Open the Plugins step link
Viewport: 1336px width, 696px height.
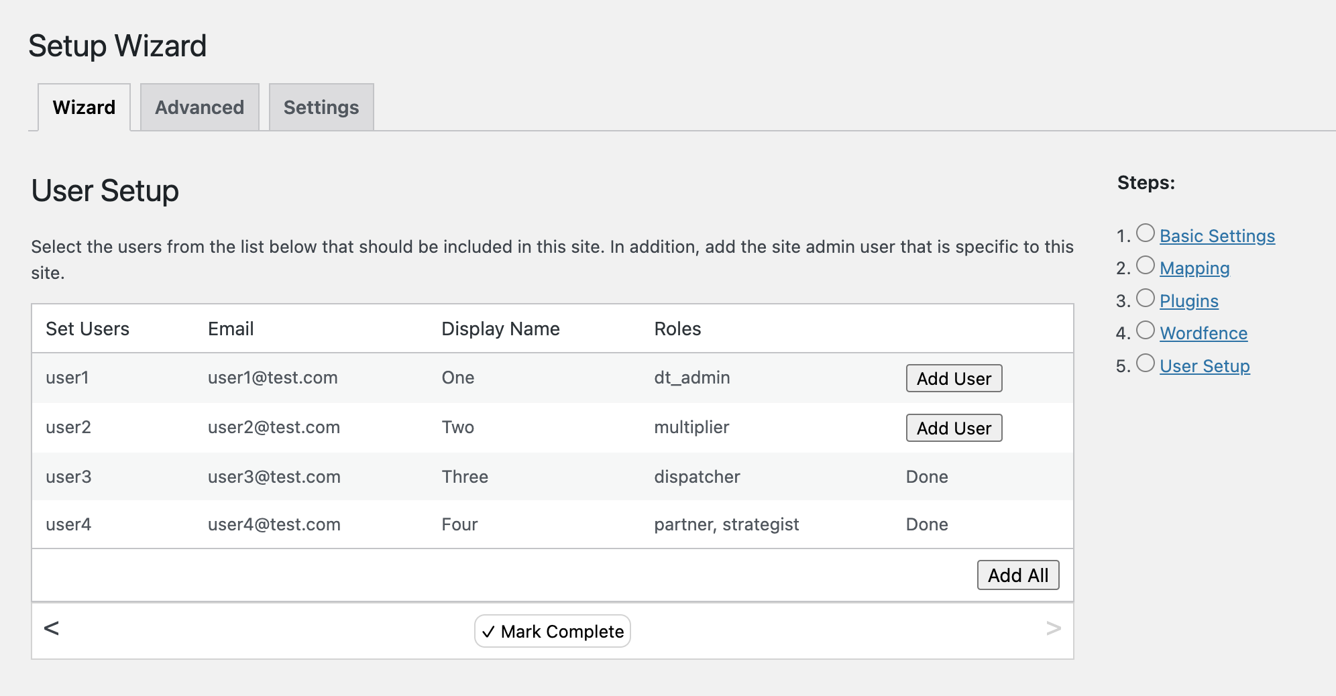coord(1189,301)
